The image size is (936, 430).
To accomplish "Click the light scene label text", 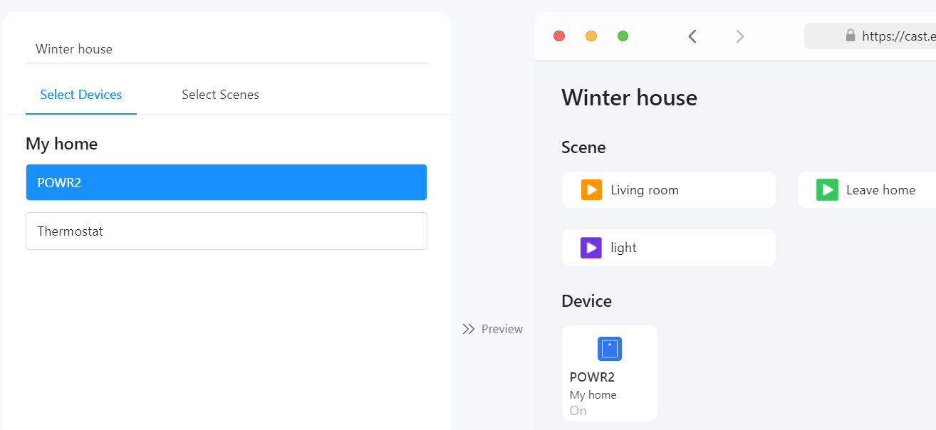I will tap(623, 248).
